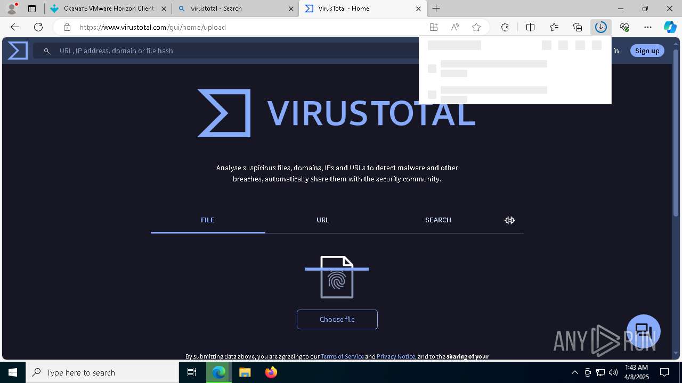Open the Extensions puzzle icon
The height and width of the screenshot is (383, 682).
[x=505, y=27]
